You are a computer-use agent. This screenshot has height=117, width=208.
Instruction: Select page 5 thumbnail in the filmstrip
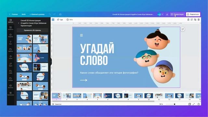pos(97,96)
